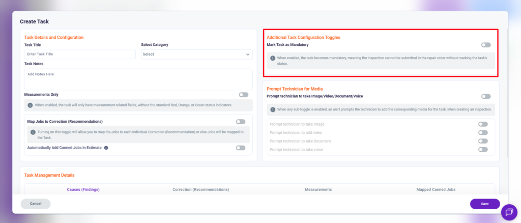
Task: Switch to Correction (Recommendations) tab
Action: click(200, 189)
